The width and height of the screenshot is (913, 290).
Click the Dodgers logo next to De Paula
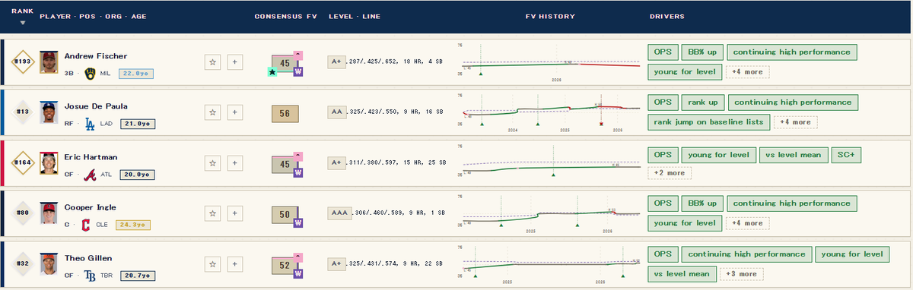pos(89,124)
